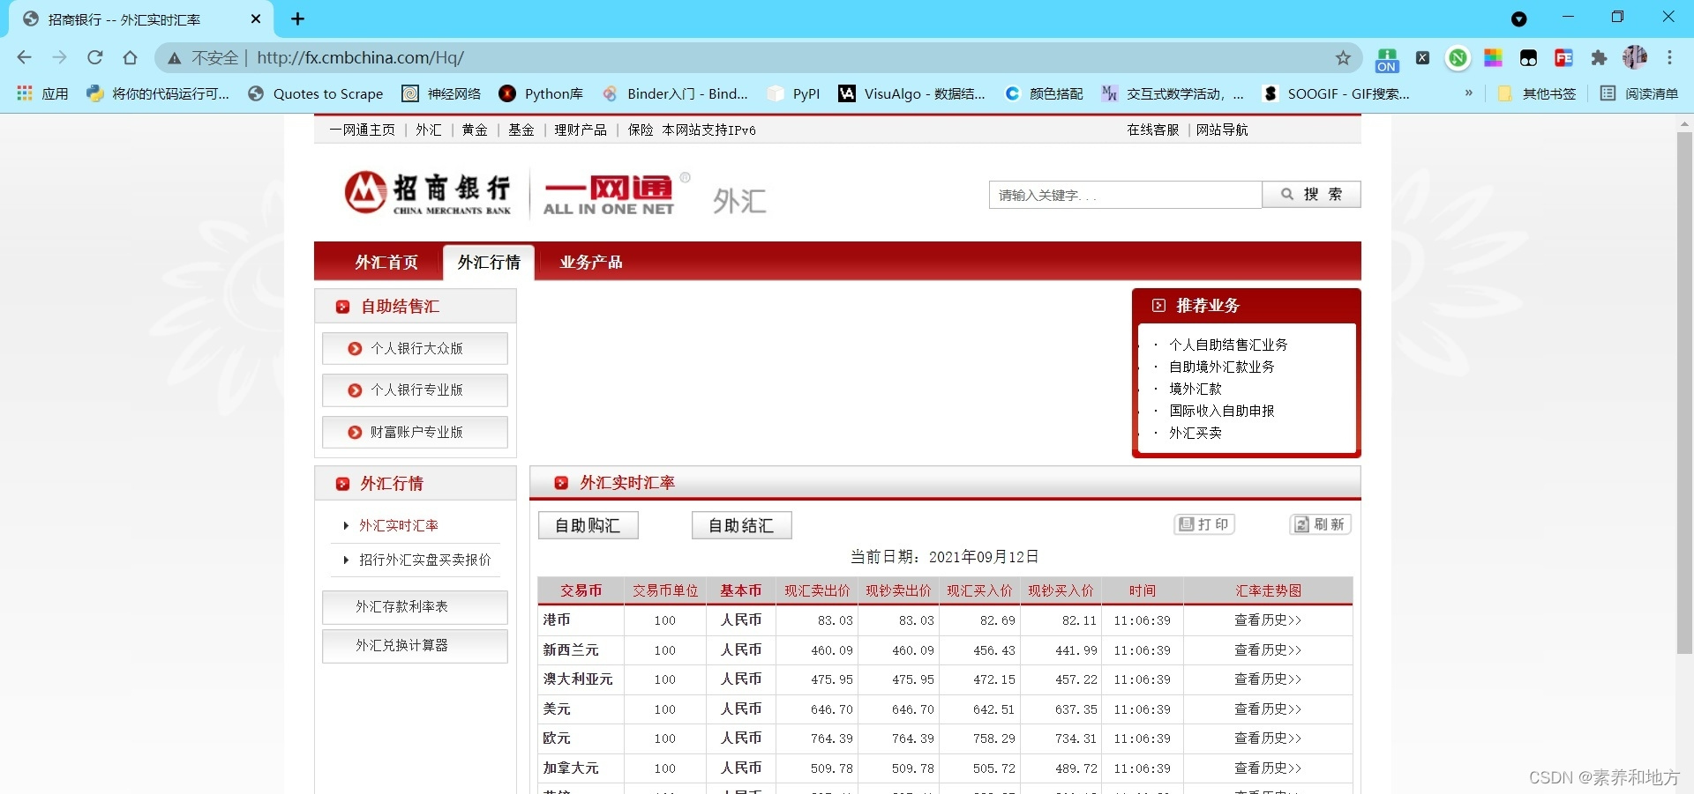
Task: Click the keyword search input field
Action: pos(1125,195)
